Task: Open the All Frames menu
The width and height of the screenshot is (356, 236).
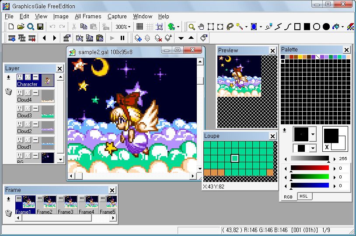Action: [x=88, y=16]
